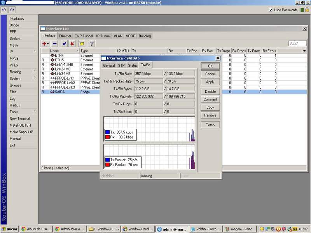The height and width of the screenshot is (233, 311).
Task: Expand the IP submenu in sidebar
Action: tap(35, 52)
